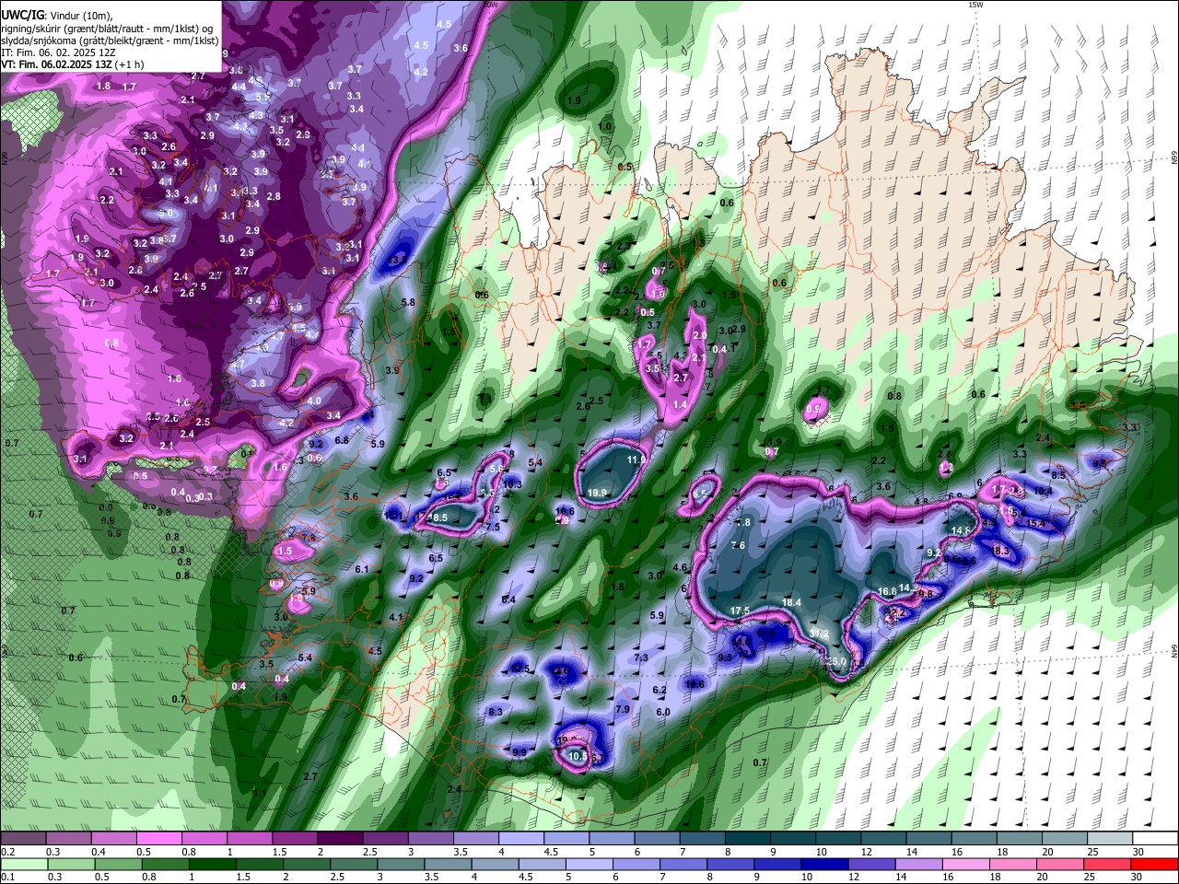Viewport: 1179px width, 884px height.
Task: Click the 16.8 precipitation value
Action: pos(887,591)
